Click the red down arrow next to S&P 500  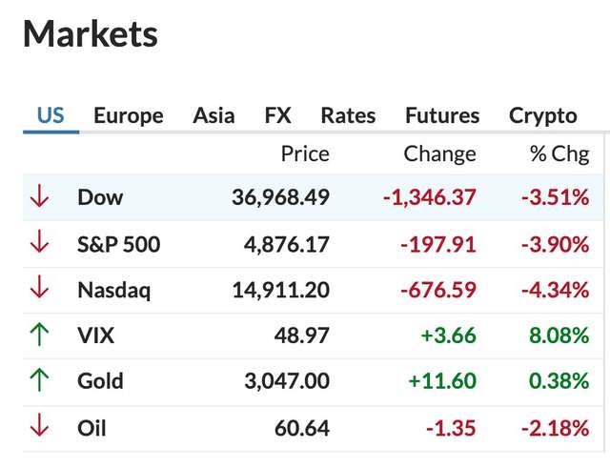pyautogui.click(x=39, y=244)
